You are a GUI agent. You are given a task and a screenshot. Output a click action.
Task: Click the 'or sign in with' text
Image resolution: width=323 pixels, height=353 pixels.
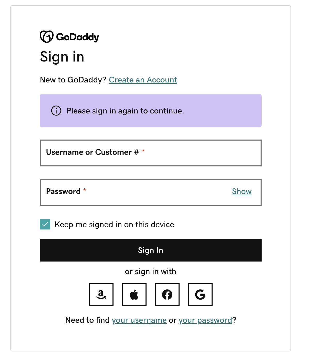[151, 272]
